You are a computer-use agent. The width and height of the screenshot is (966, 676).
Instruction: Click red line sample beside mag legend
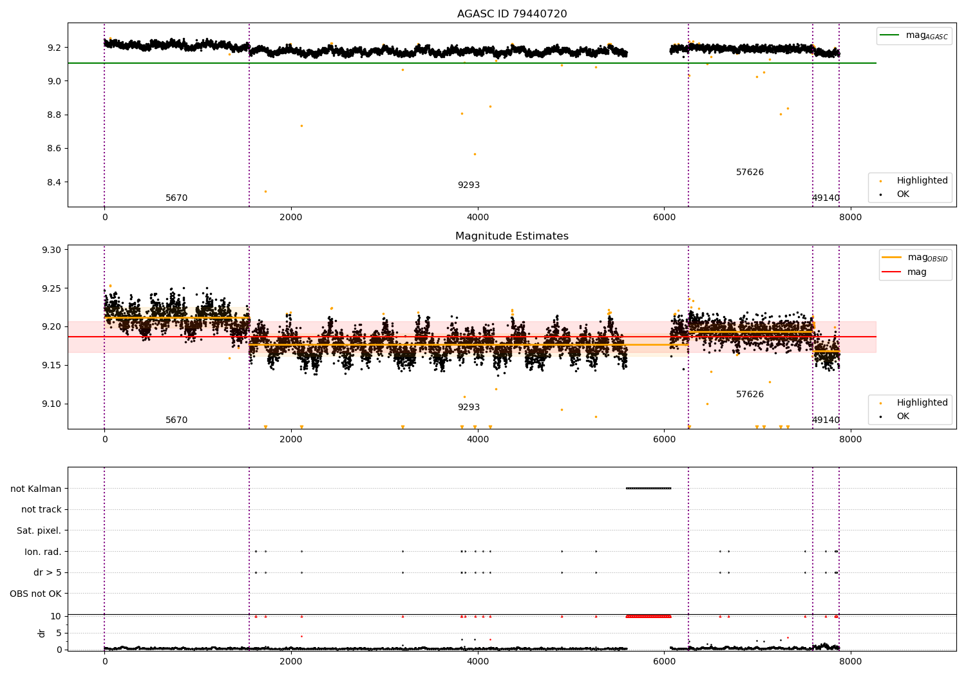click(892, 272)
